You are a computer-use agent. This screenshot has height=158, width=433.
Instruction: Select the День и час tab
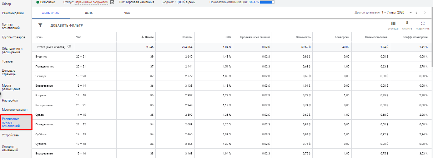[51, 13]
